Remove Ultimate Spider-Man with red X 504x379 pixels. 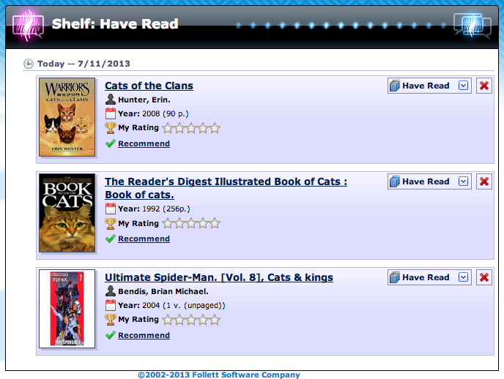(x=484, y=277)
